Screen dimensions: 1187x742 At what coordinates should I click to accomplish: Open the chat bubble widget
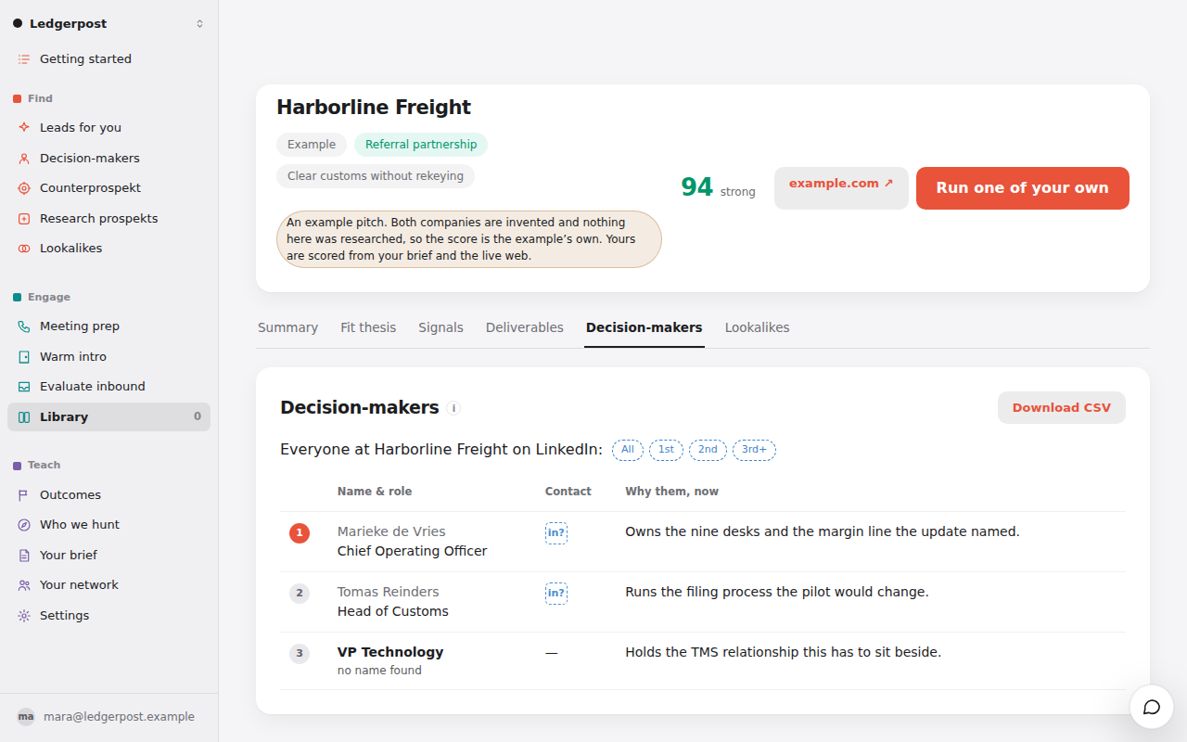point(1152,708)
